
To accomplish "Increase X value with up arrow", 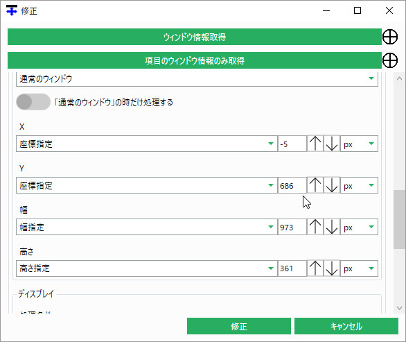I will (x=315, y=144).
